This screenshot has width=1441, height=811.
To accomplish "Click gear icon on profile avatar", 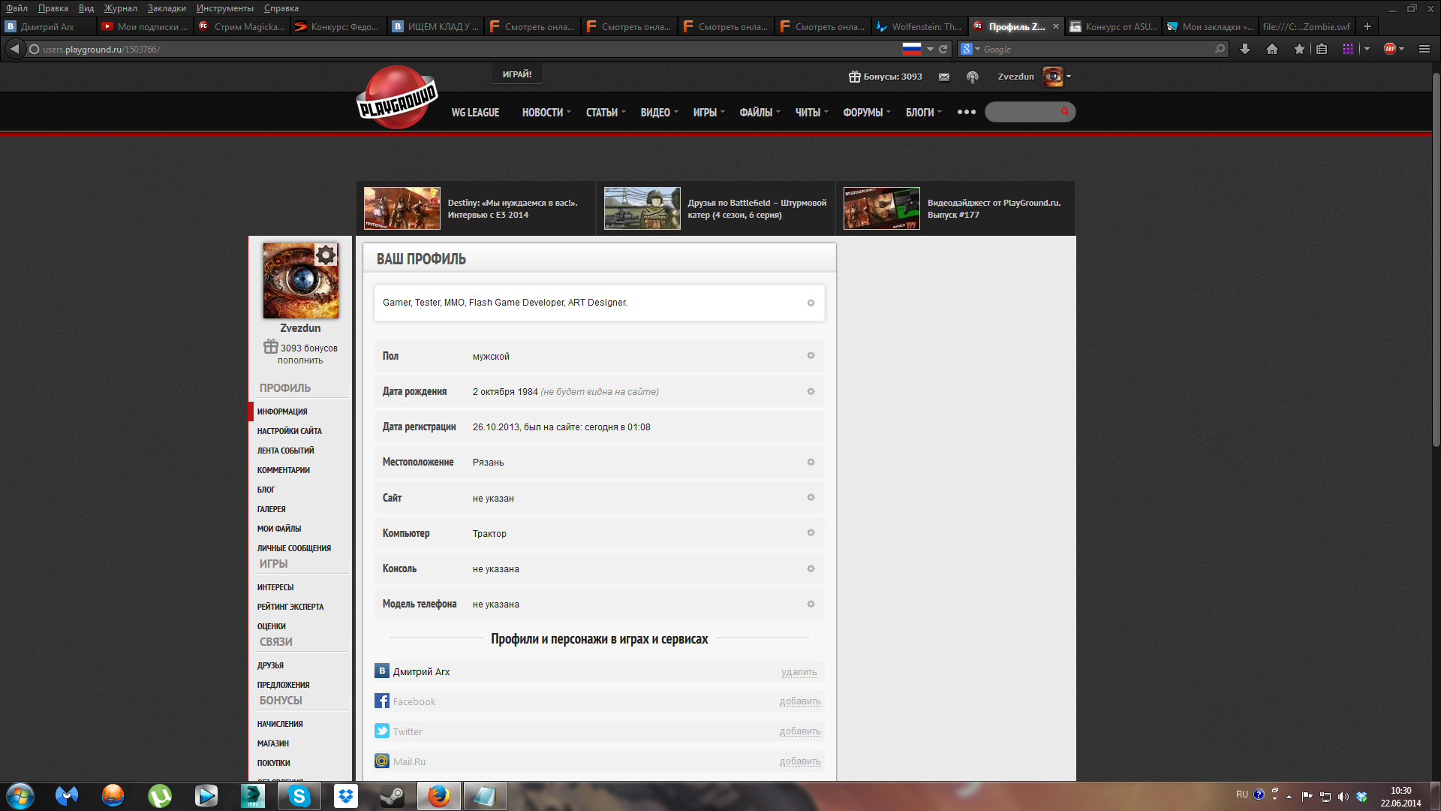I will tap(326, 255).
